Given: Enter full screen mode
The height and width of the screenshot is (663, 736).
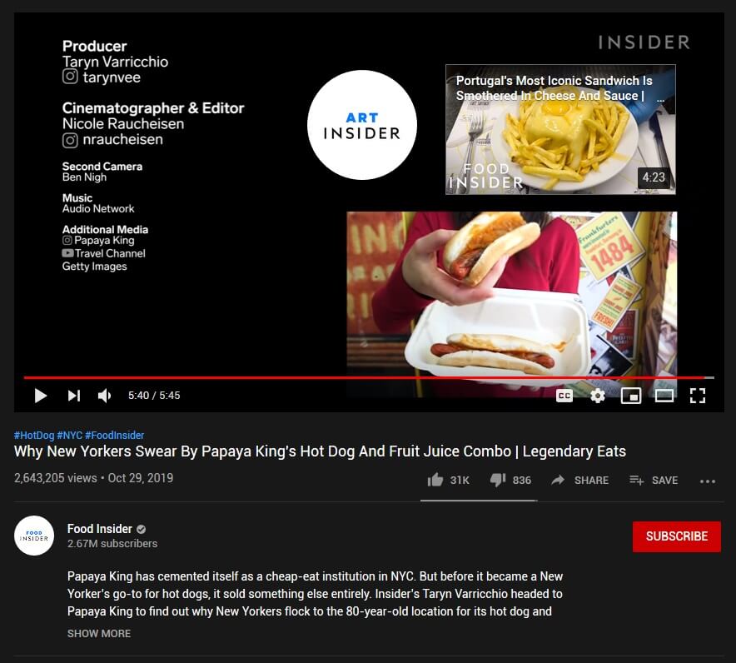Looking at the screenshot, I should [x=698, y=396].
